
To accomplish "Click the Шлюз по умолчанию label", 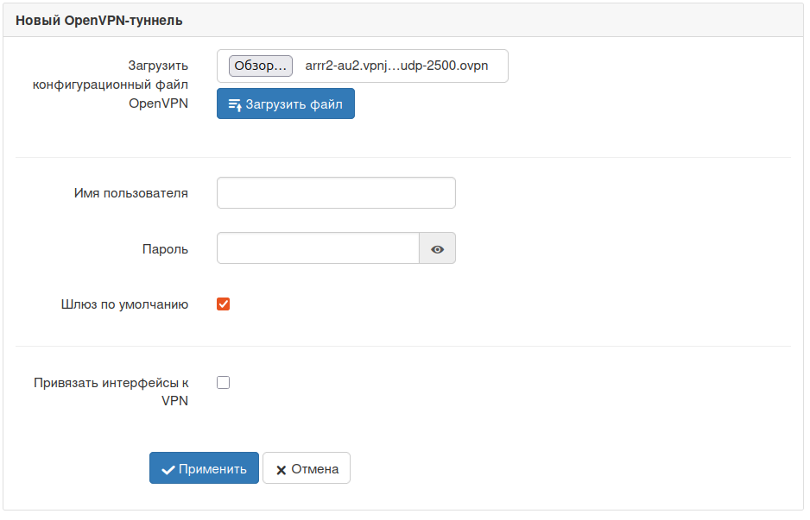I will click(124, 304).
